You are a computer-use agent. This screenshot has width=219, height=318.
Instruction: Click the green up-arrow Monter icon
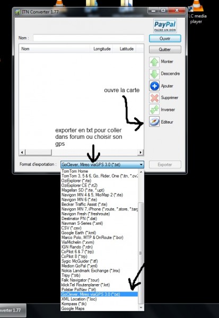154,62
